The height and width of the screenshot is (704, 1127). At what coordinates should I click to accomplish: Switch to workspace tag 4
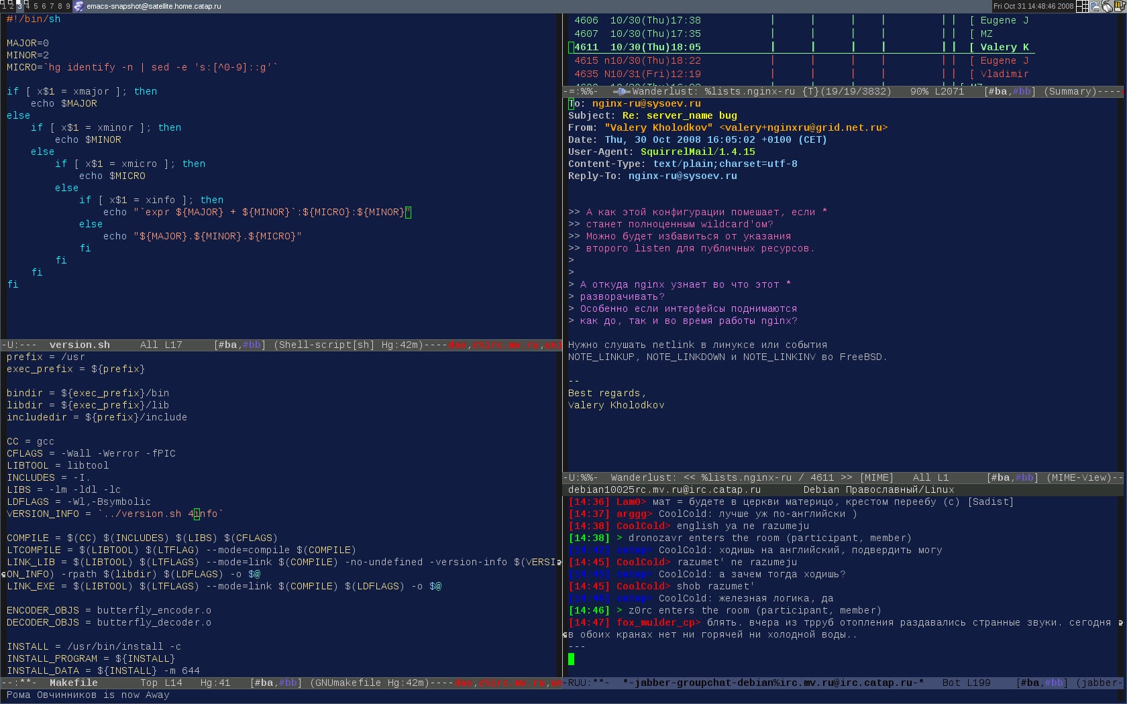point(28,6)
